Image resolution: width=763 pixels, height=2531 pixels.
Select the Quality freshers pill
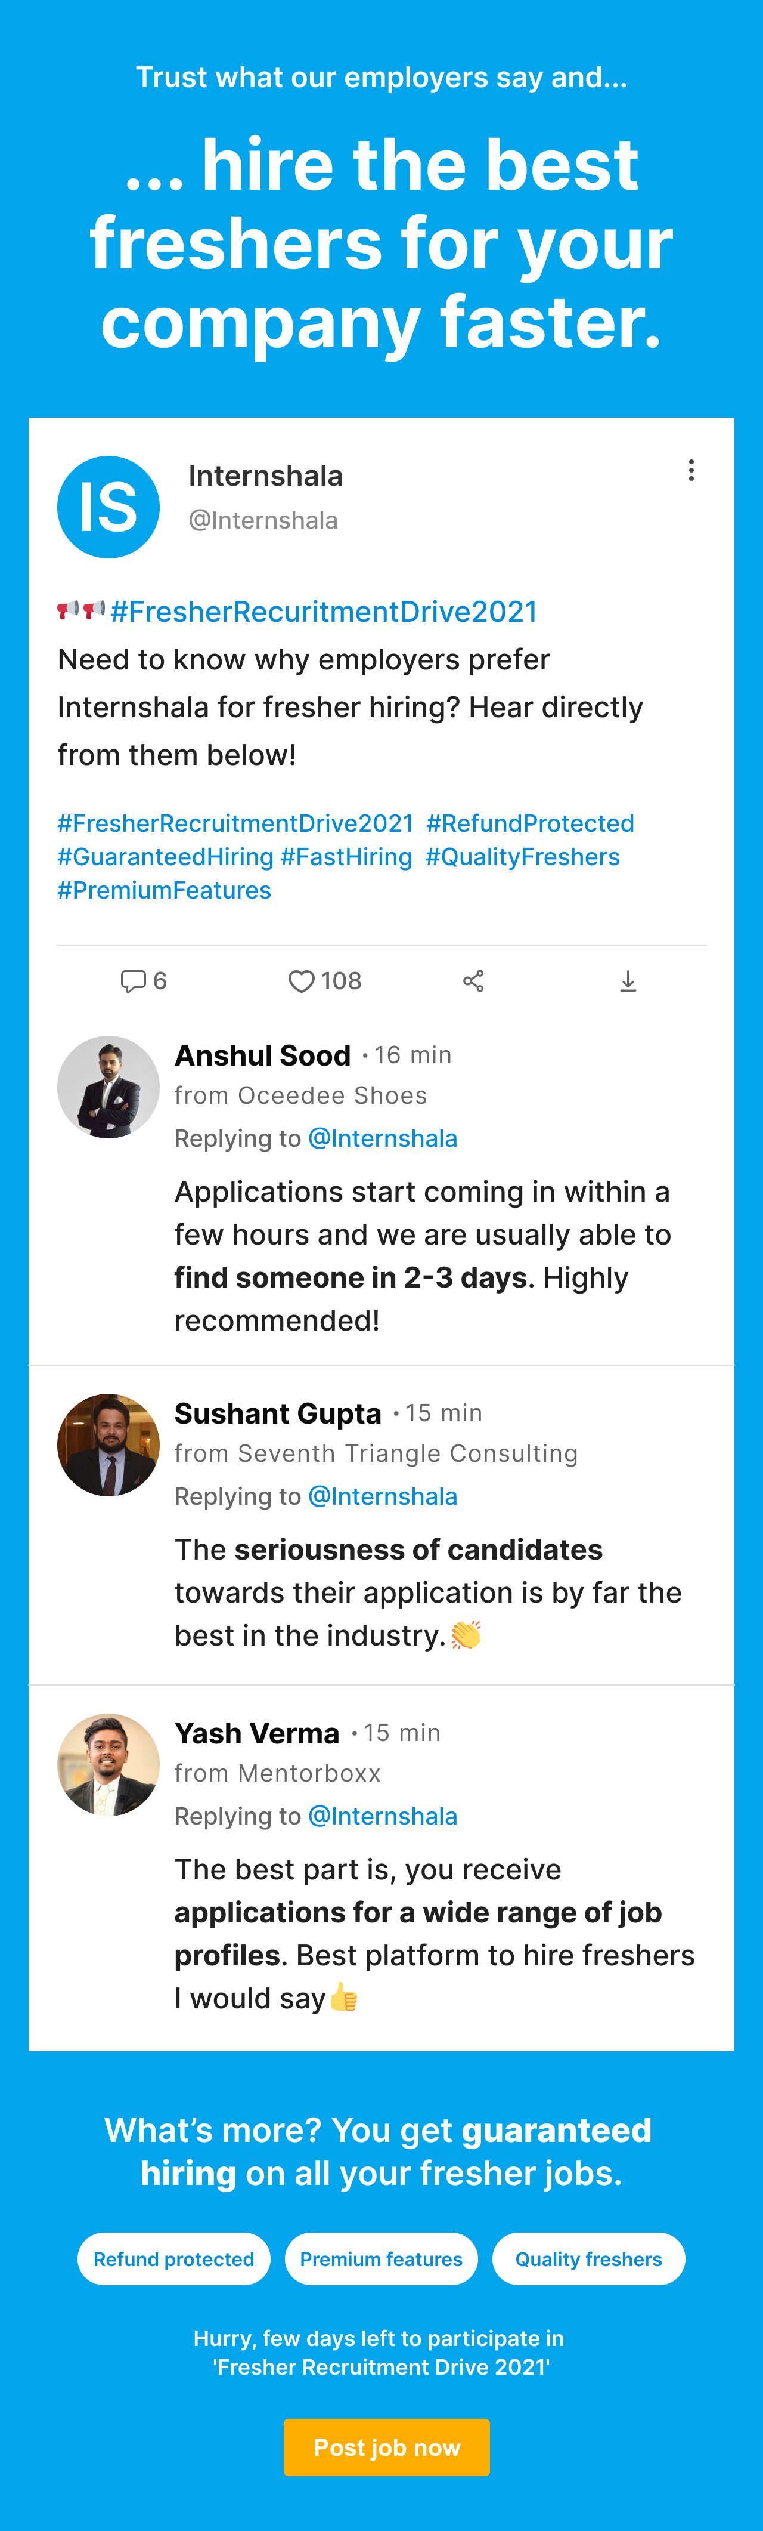pyautogui.click(x=588, y=2259)
